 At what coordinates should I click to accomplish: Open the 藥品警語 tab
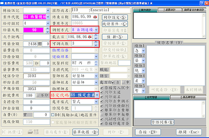(x=188, y=97)
